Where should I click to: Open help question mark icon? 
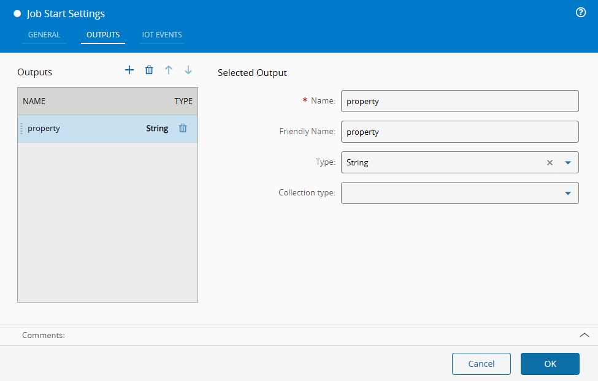point(581,13)
